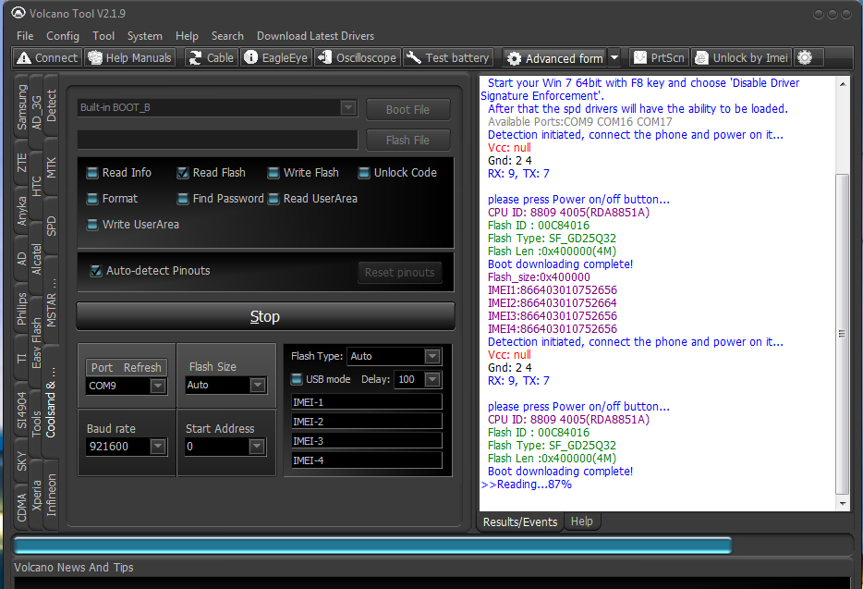863x589 pixels.
Task: Open the Config menu
Action: point(63,36)
